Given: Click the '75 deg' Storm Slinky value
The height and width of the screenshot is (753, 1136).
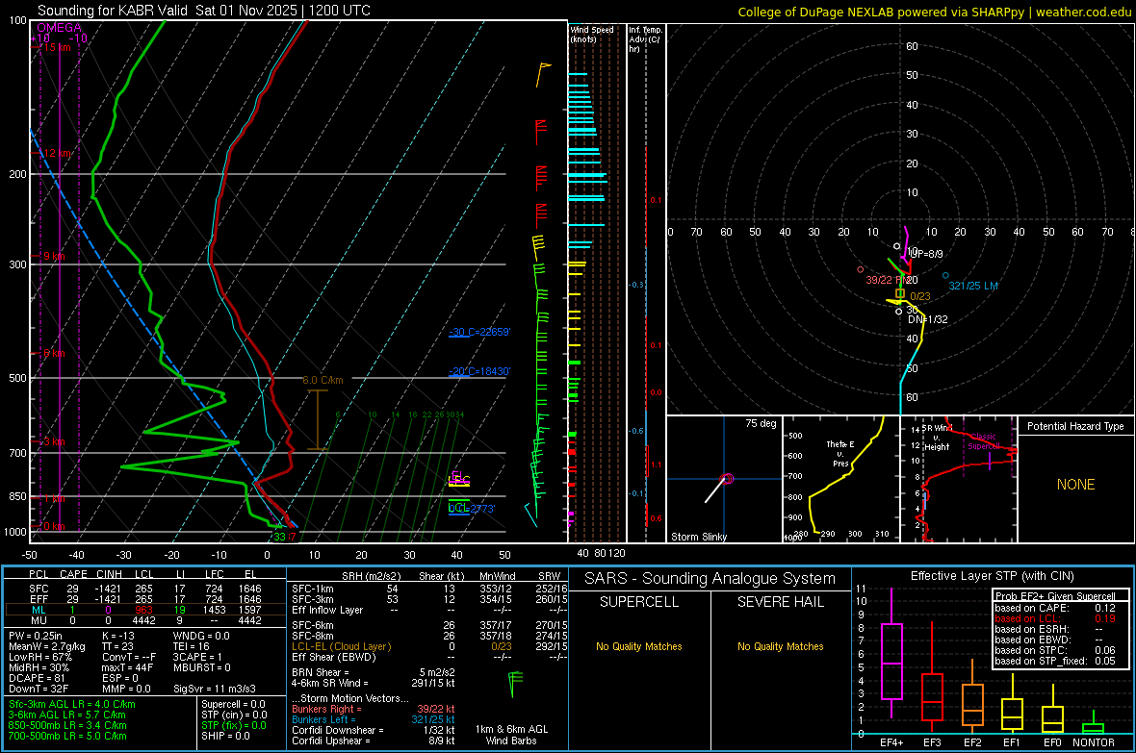Looking at the screenshot, I should (761, 423).
